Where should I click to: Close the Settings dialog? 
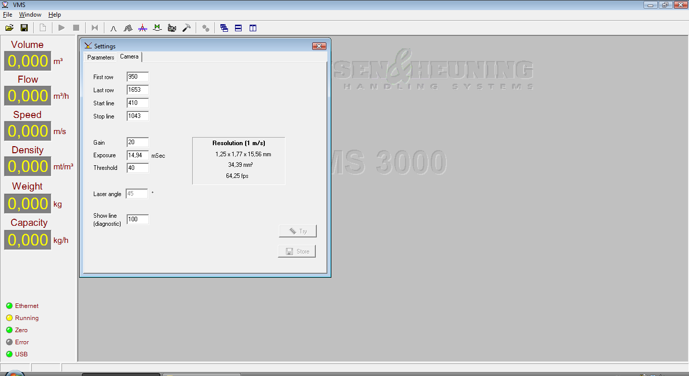(x=319, y=46)
